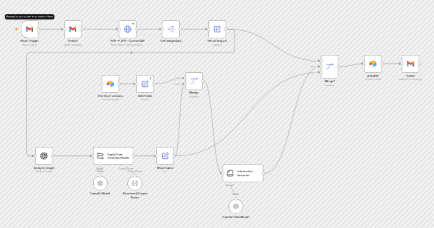Select the Merge node in the middle

(x=194, y=81)
